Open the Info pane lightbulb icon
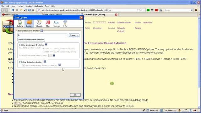201x113 pixels. (65, 24)
